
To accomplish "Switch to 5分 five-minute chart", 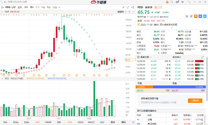I will 49,7.
